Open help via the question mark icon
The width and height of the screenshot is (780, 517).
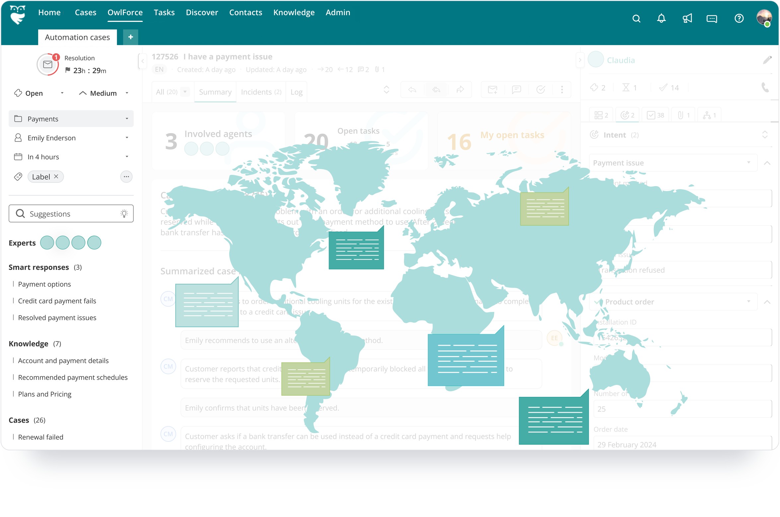739,18
